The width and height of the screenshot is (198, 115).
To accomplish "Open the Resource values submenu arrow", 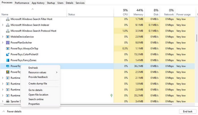I will tap(57, 72).
